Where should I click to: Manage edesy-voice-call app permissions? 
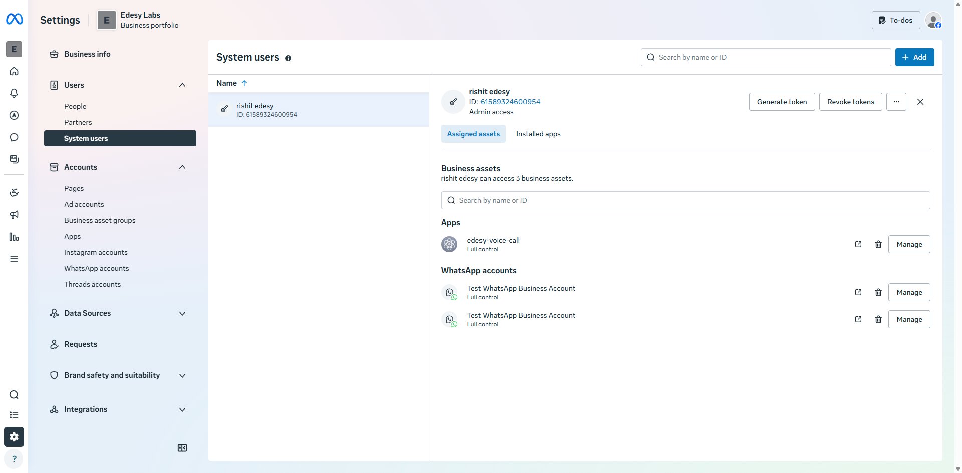click(909, 244)
